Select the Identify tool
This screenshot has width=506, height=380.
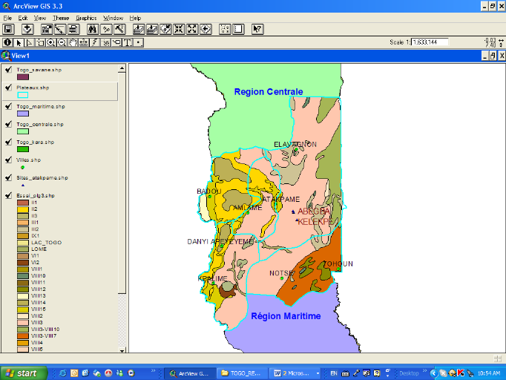8,42
